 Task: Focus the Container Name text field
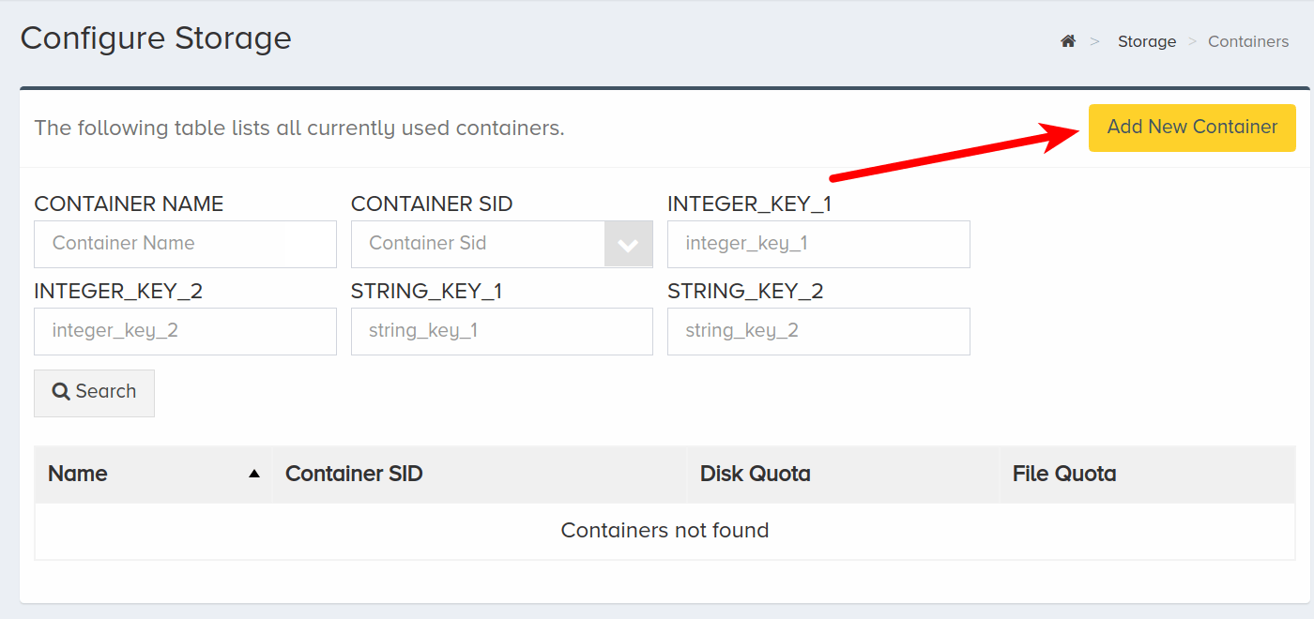tap(185, 245)
